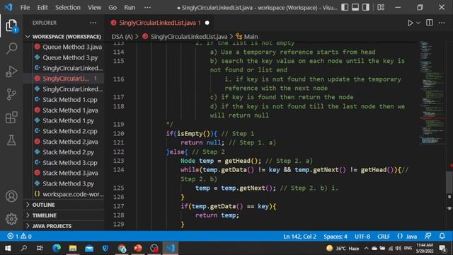The width and height of the screenshot is (453, 255).
Task: Toggle the secondary side bar layout icon
Action: click(x=366, y=7)
